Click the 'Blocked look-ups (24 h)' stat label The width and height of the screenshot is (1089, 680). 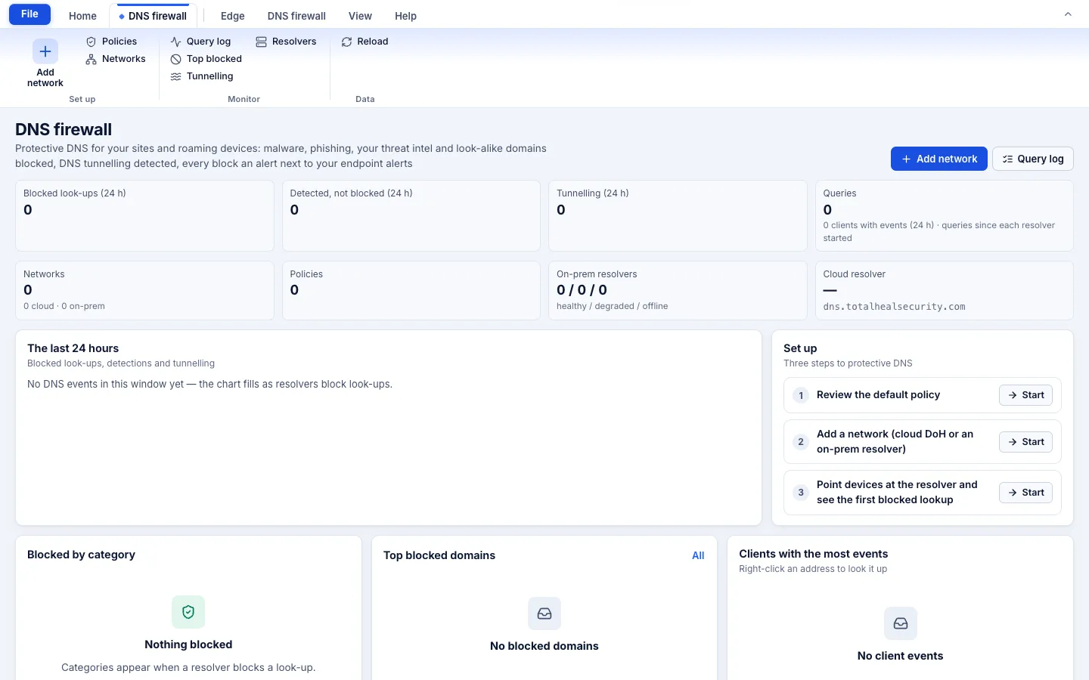coord(75,193)
